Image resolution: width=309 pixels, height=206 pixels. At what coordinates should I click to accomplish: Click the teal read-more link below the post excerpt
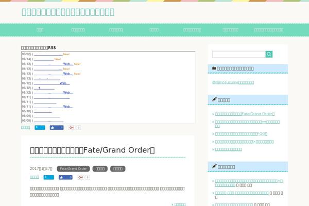coord(180,204)
